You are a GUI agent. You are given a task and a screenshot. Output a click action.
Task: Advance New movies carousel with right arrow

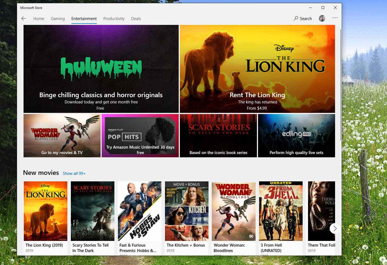click(x=335, y=228)
